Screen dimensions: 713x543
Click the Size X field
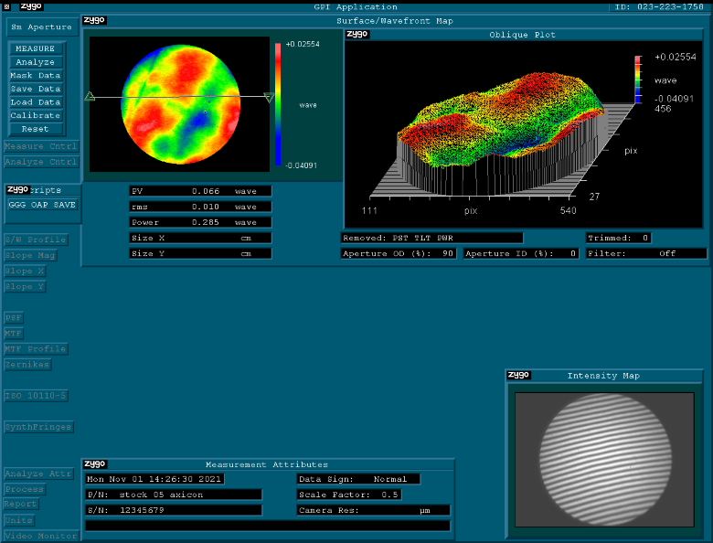pyautogui.click(x=200, y=238)
